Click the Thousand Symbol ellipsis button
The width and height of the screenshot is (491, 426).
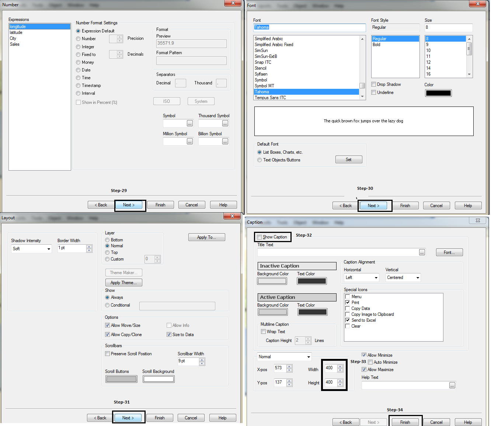pyautogui.click(x=225, y=123)
